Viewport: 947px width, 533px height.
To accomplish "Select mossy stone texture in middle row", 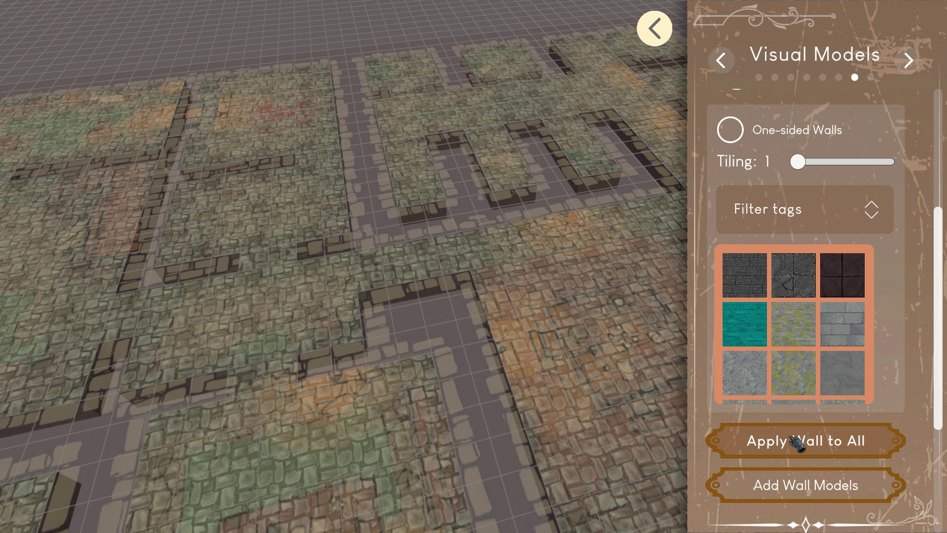I will [x=793, y=324].
